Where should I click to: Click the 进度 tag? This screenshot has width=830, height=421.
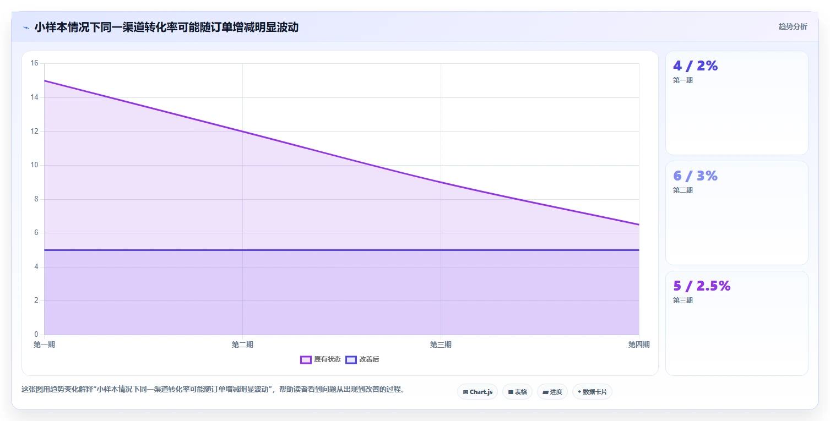552,392
